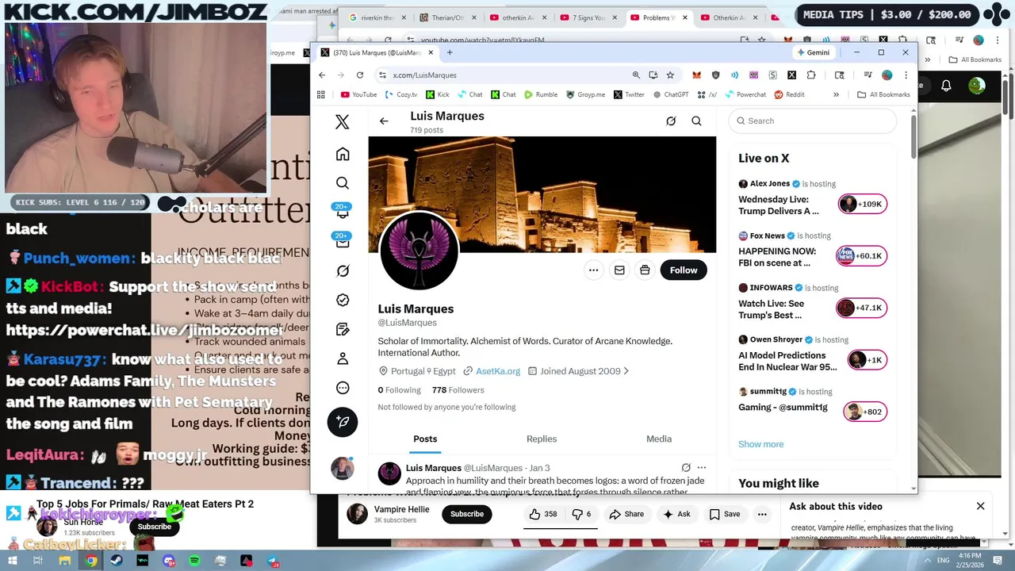Open Reddit bookmark

click(x=789, y=94)
